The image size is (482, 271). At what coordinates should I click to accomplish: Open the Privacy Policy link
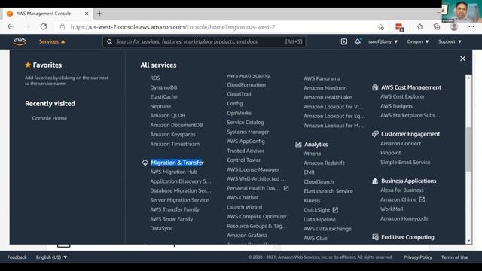(418, 257)
